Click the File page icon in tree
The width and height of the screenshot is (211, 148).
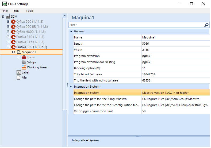tap(18, 77)
